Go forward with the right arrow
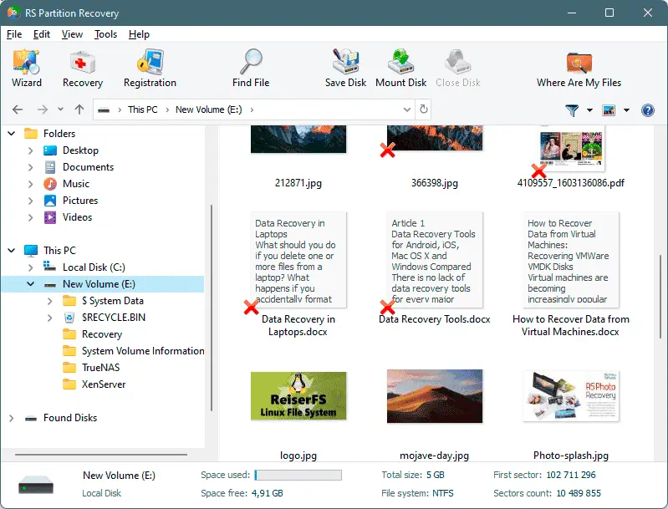668x509 pixels. tap(42, 109)
